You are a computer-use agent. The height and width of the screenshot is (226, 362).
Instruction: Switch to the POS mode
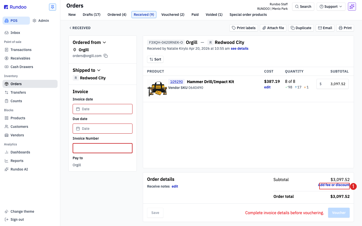click(16, 21)
